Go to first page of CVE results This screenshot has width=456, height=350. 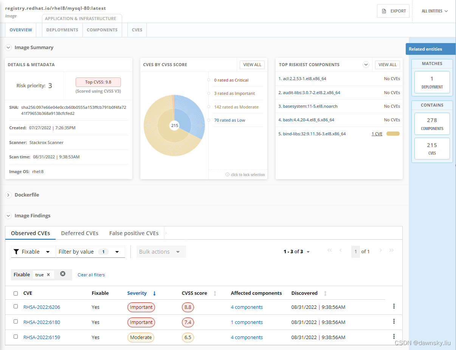pos(329,251)
